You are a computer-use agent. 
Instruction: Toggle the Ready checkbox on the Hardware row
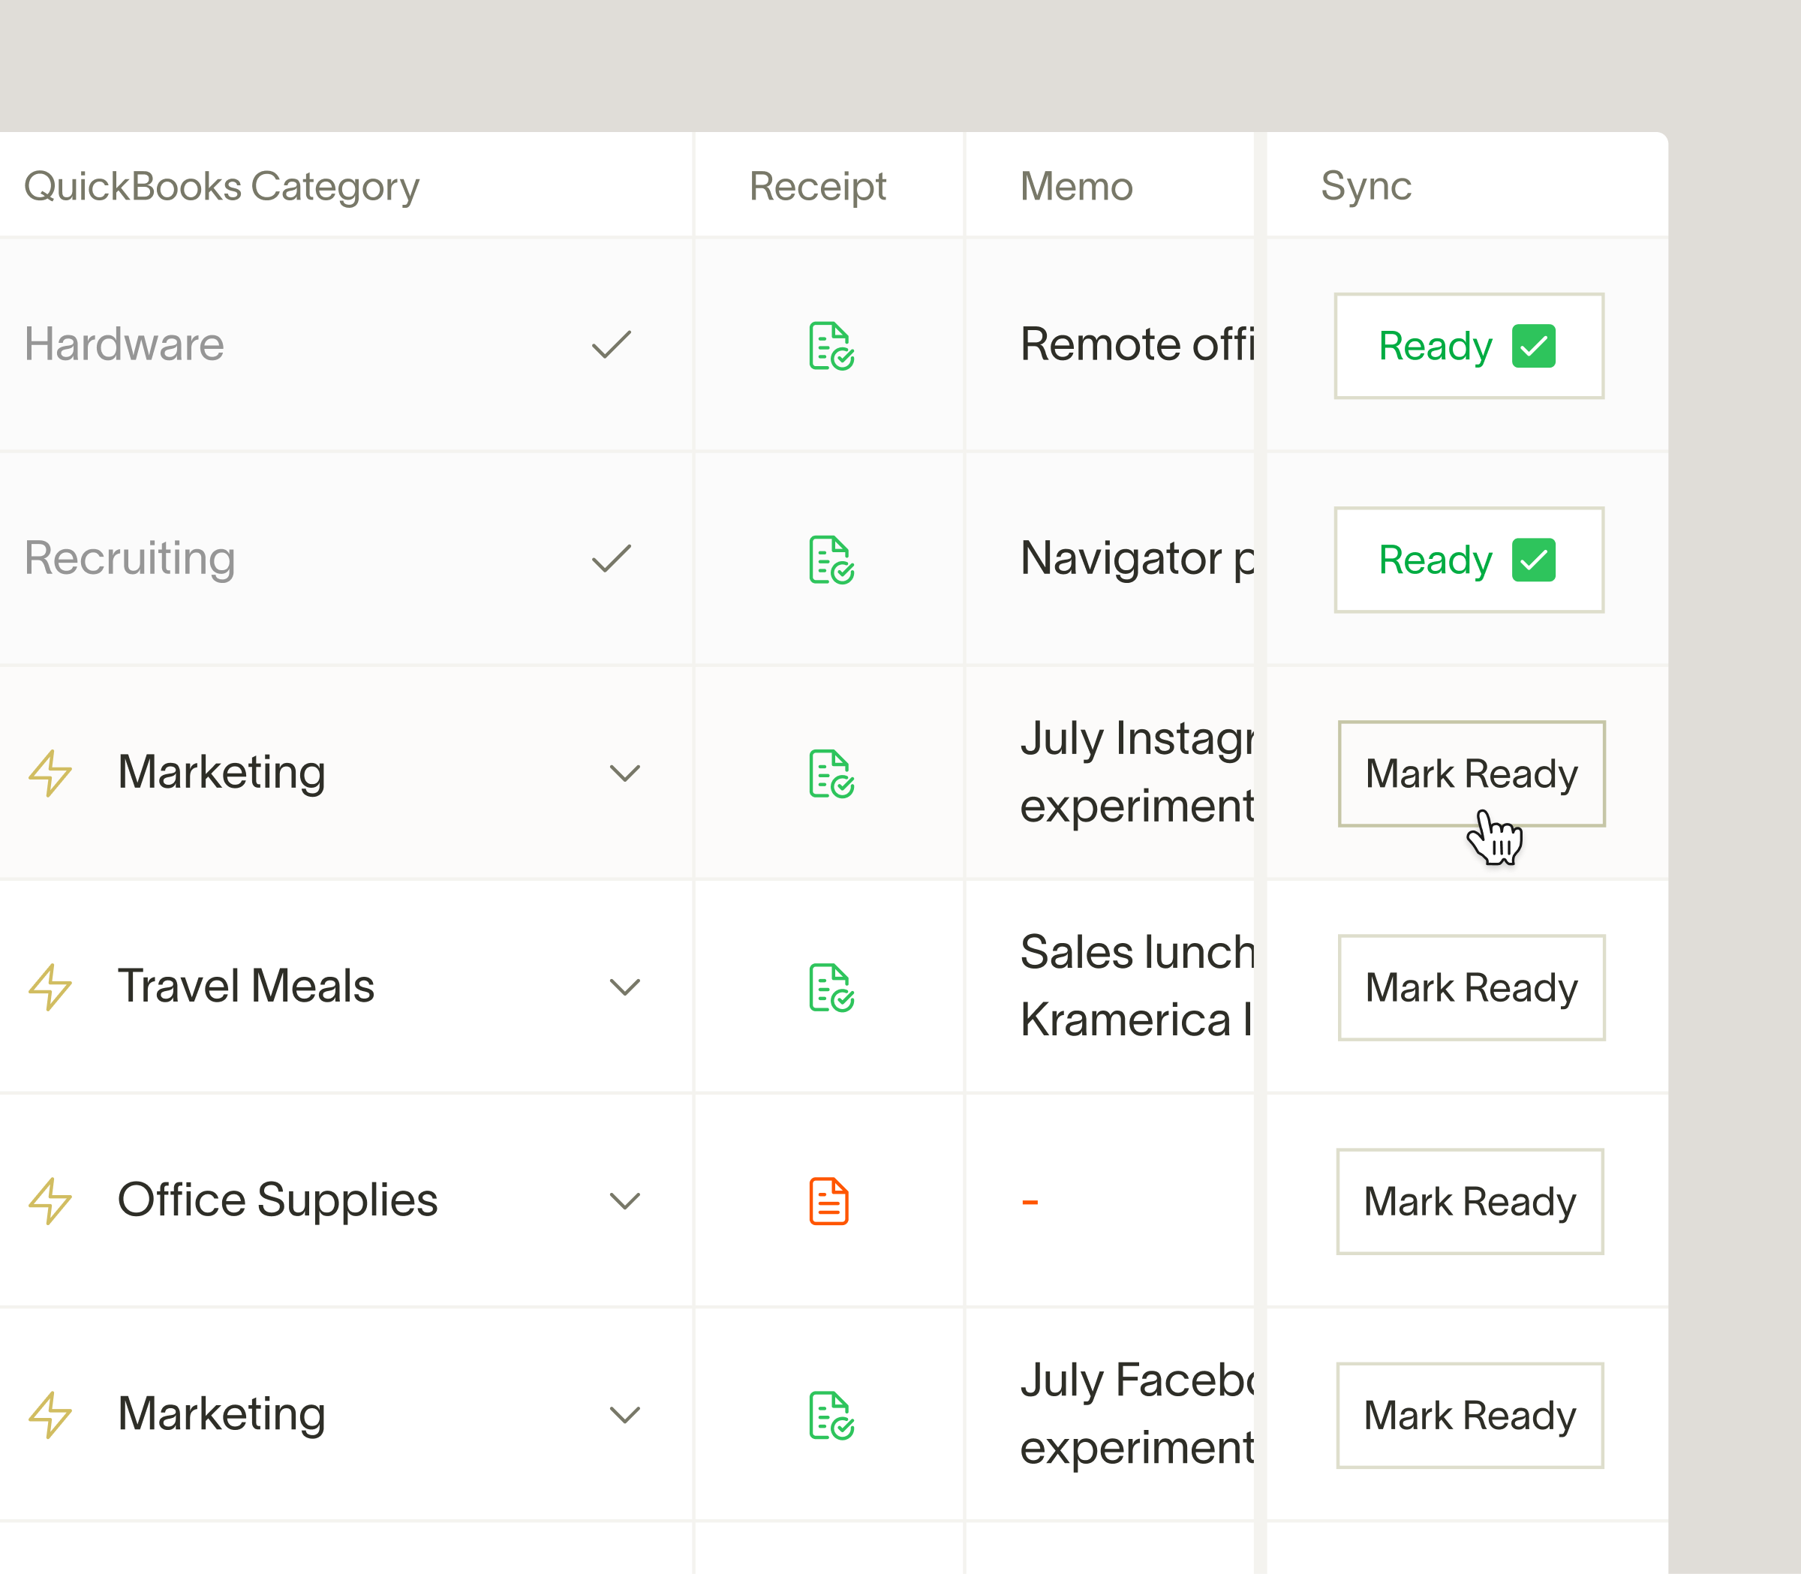point(1533,345)
